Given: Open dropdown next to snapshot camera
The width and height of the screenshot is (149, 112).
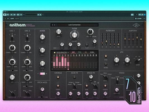Looking at the screenshot, I should (x=136, y=15).
